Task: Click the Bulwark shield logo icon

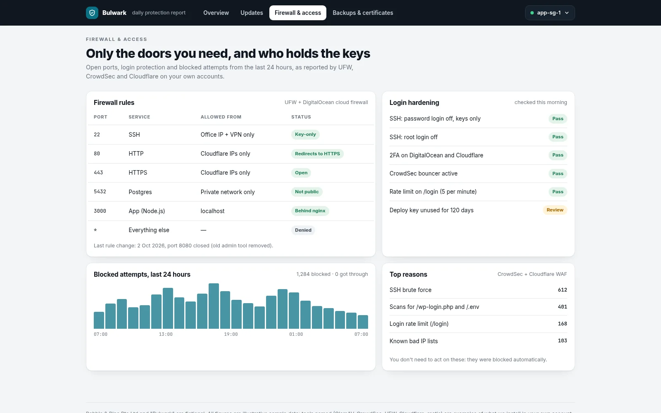Action: tap(92, 13)
